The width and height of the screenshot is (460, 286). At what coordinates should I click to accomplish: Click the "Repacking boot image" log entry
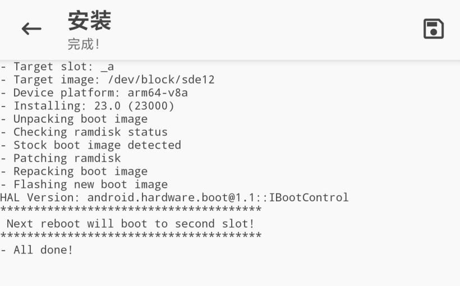(x=73, y=172)
